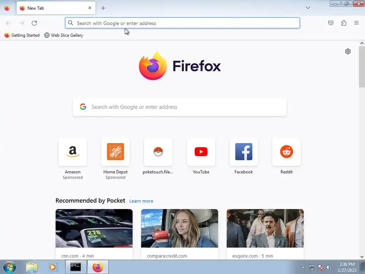
Task: Go forward with the forward arrow
Action: click(x=21, y=23)
